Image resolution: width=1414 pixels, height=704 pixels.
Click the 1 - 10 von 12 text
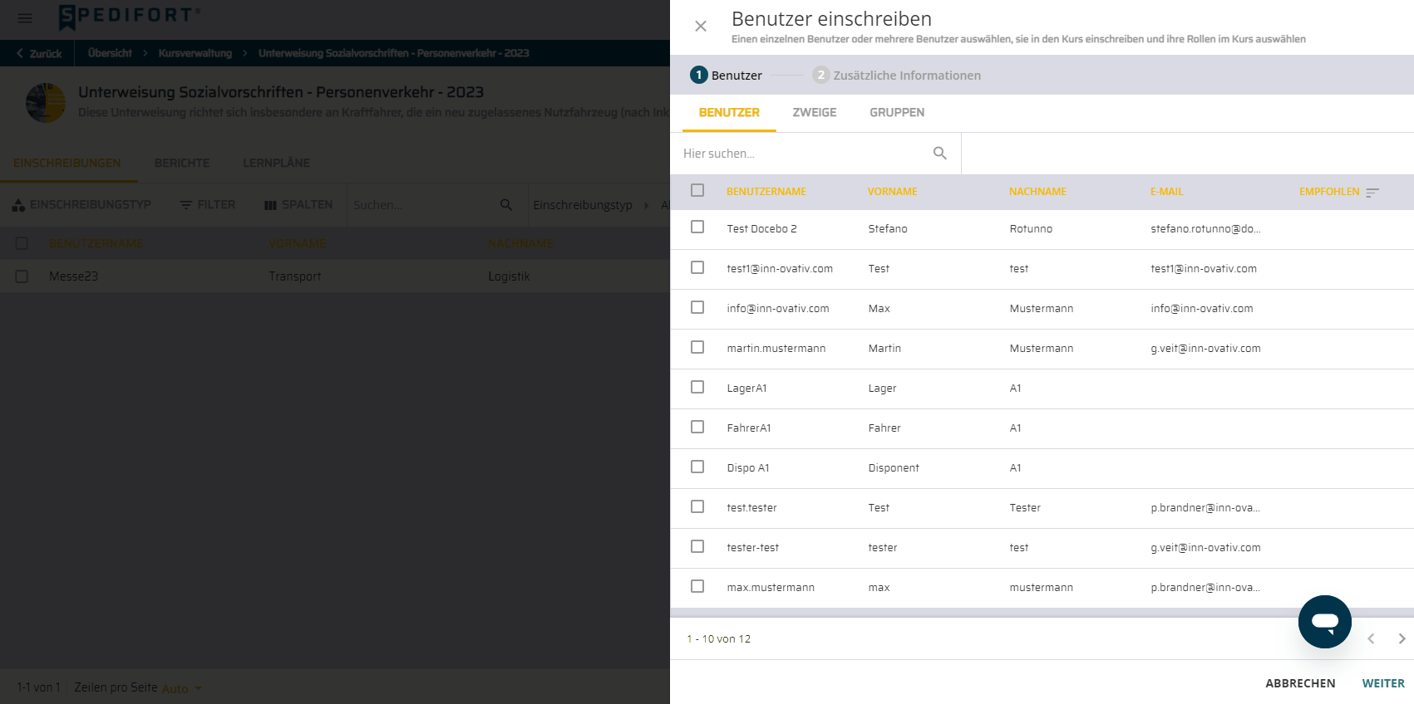pos(718,638)
